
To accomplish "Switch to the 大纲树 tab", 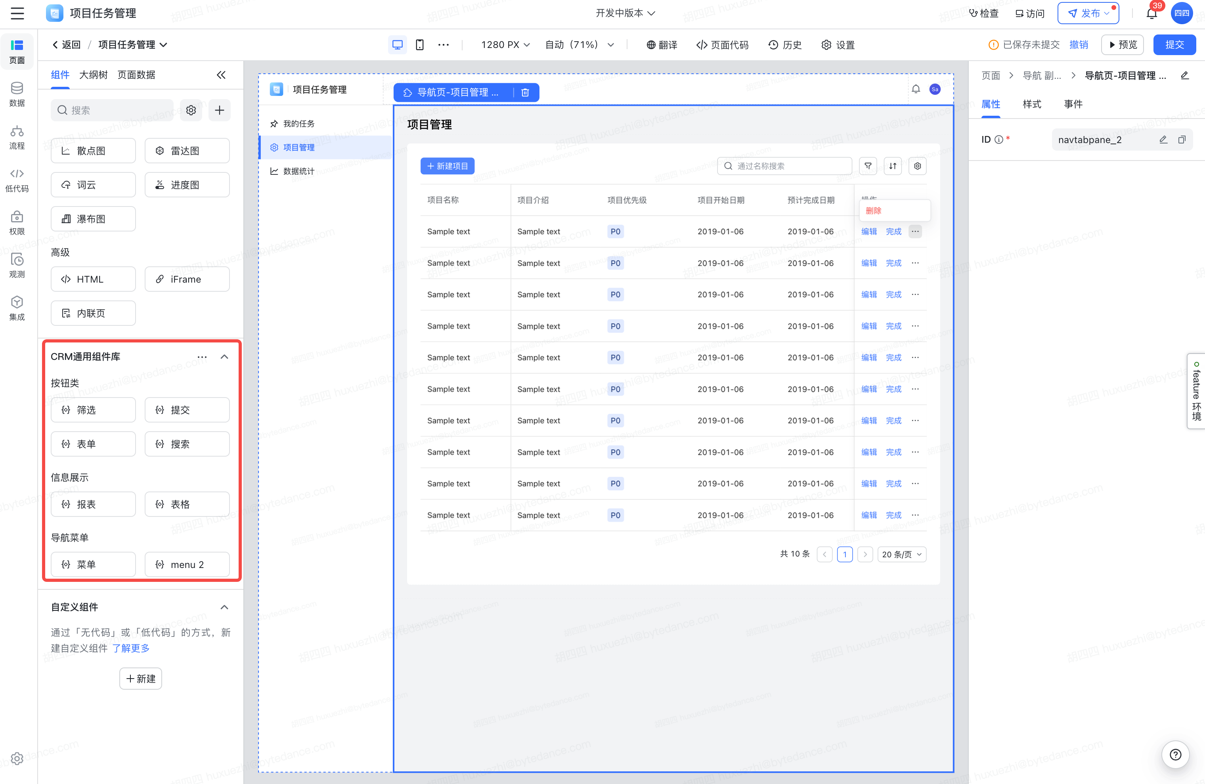I will coord(93,75).
